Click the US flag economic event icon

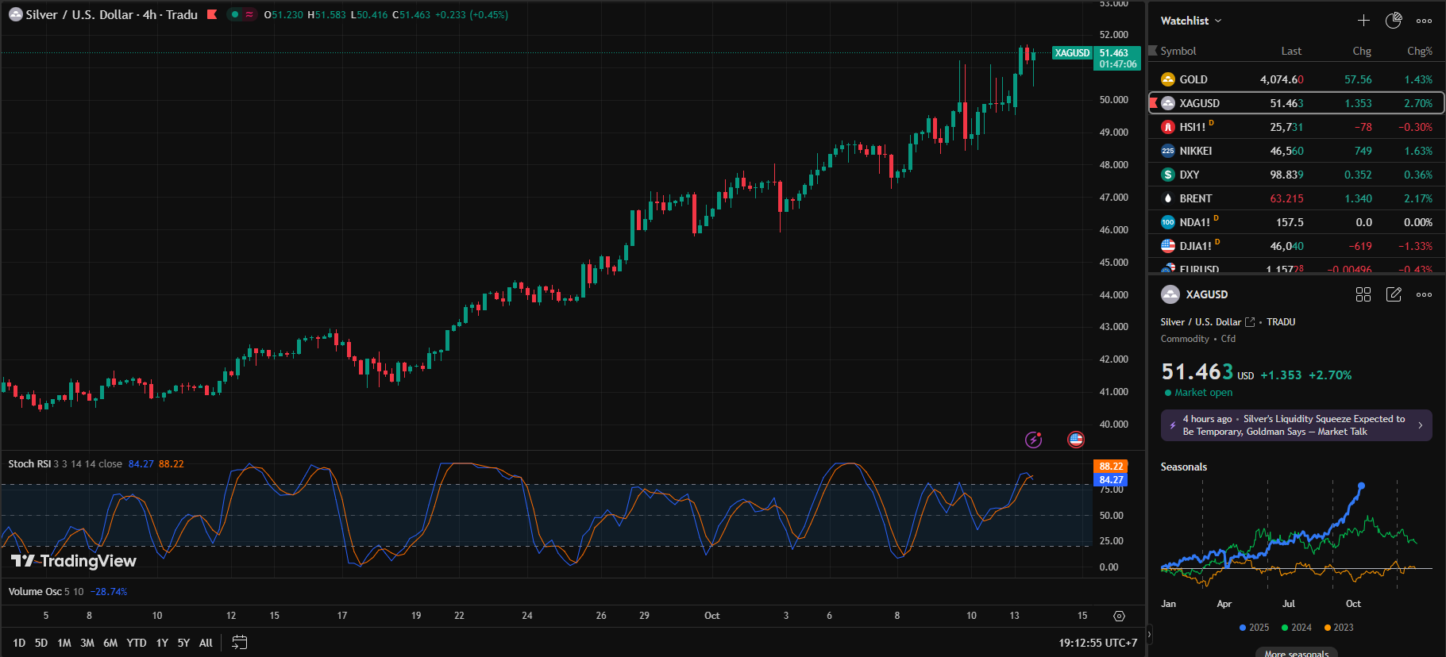(x=1076, y=440)
